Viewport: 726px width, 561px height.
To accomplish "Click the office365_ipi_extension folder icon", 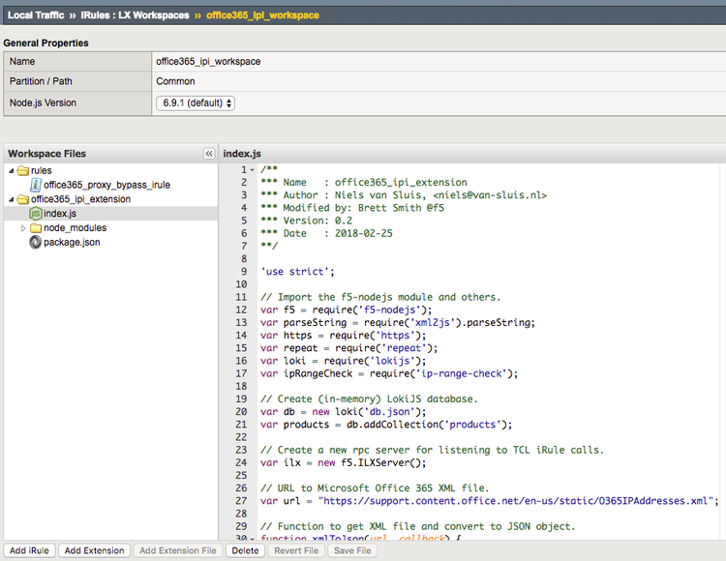I will point(21,199).
